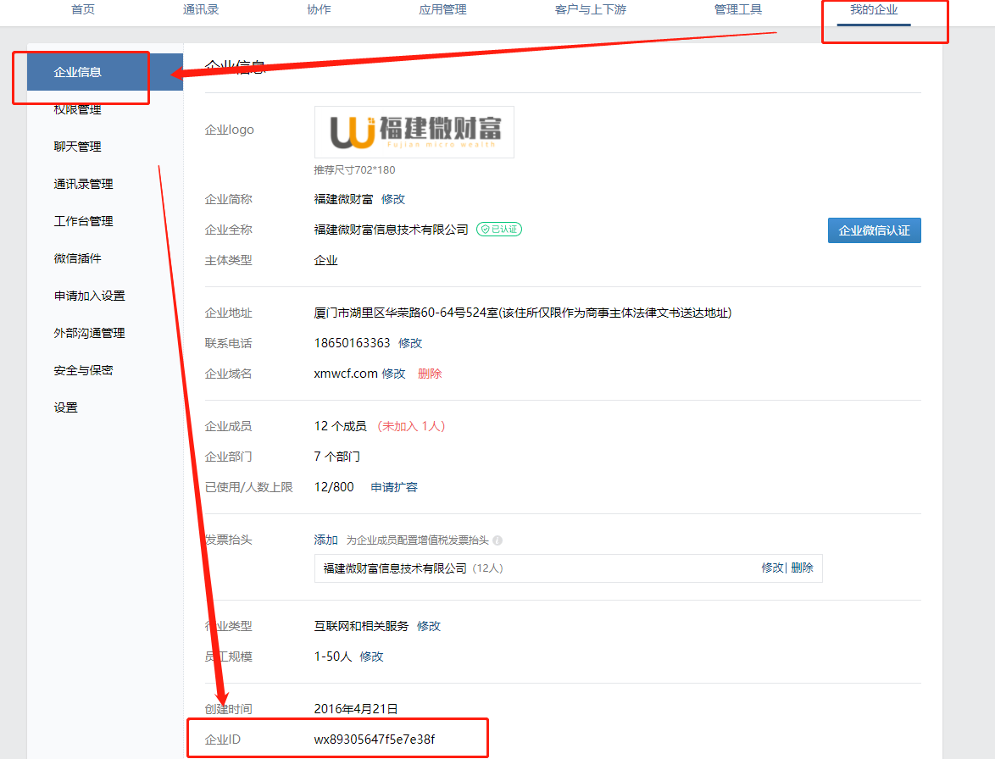This screenshot has height=759, width=995.
Task: Click the 福建微财富 company logo image
Action: coord(414,132)
